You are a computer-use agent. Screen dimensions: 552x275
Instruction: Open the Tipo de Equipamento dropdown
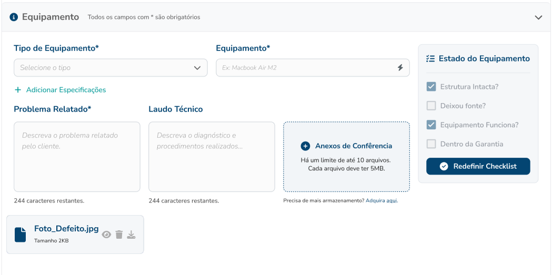pos(111,68)
